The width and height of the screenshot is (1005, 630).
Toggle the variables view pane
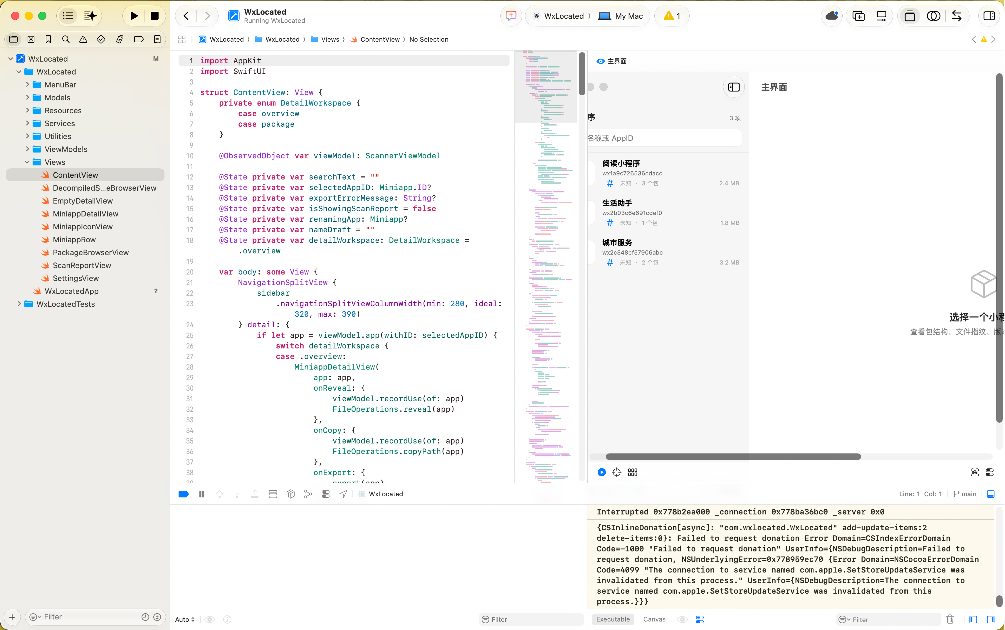973,619
